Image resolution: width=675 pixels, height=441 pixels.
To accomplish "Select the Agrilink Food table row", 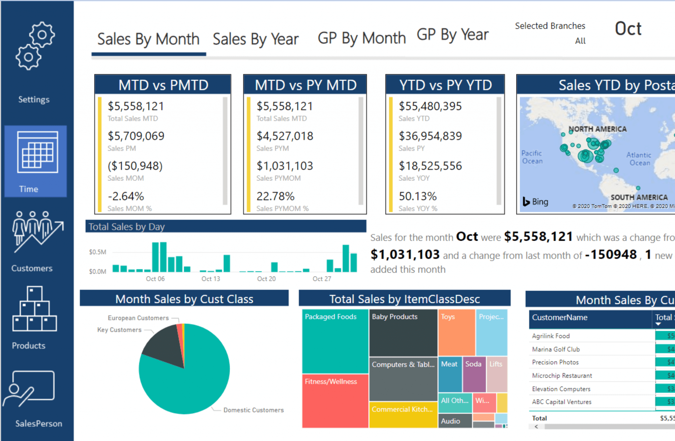I will click(x=551, y=336).
